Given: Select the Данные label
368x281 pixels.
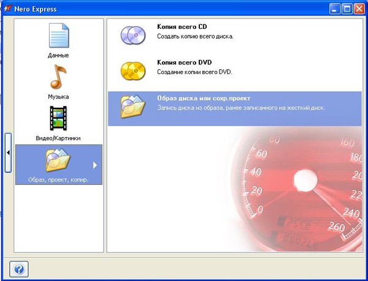Looking at the screenshot, I should coord(58,56).
